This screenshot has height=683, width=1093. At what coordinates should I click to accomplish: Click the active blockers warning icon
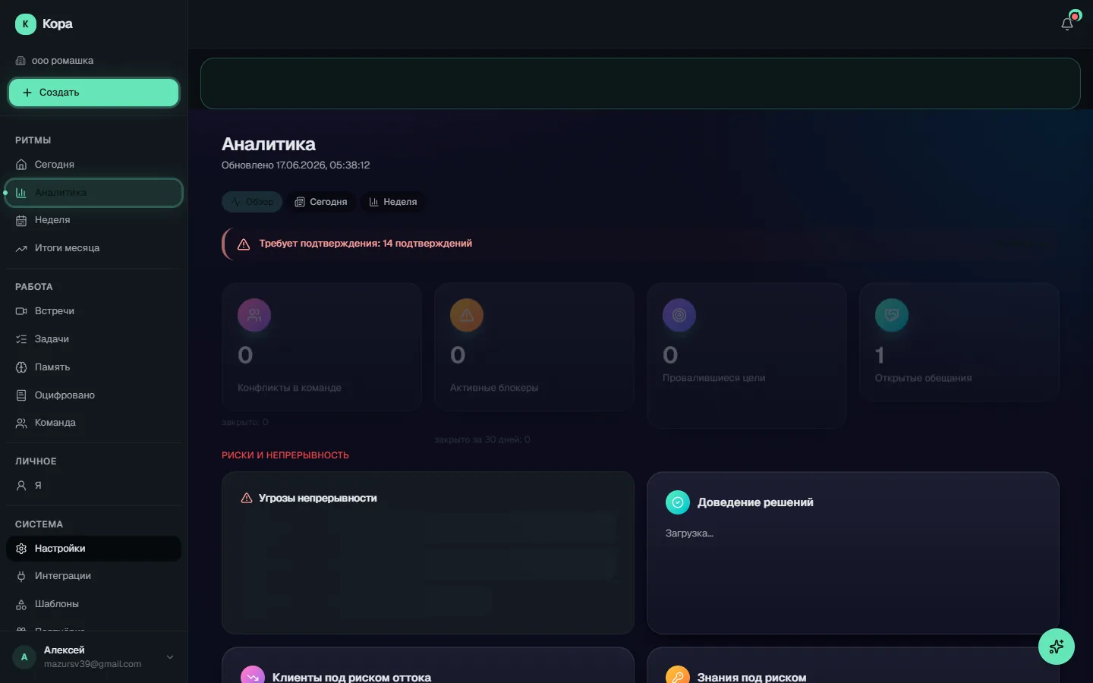click(x=467, y=316)
